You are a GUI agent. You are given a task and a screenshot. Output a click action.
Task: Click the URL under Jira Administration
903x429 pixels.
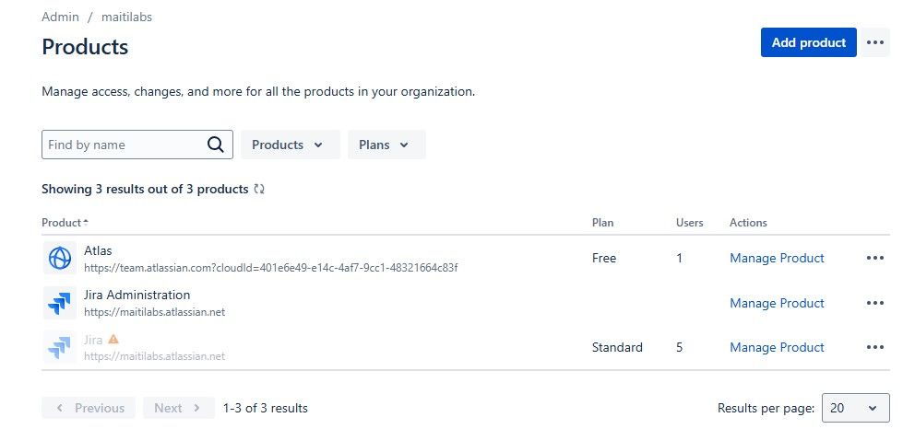(x=154, y=312)
